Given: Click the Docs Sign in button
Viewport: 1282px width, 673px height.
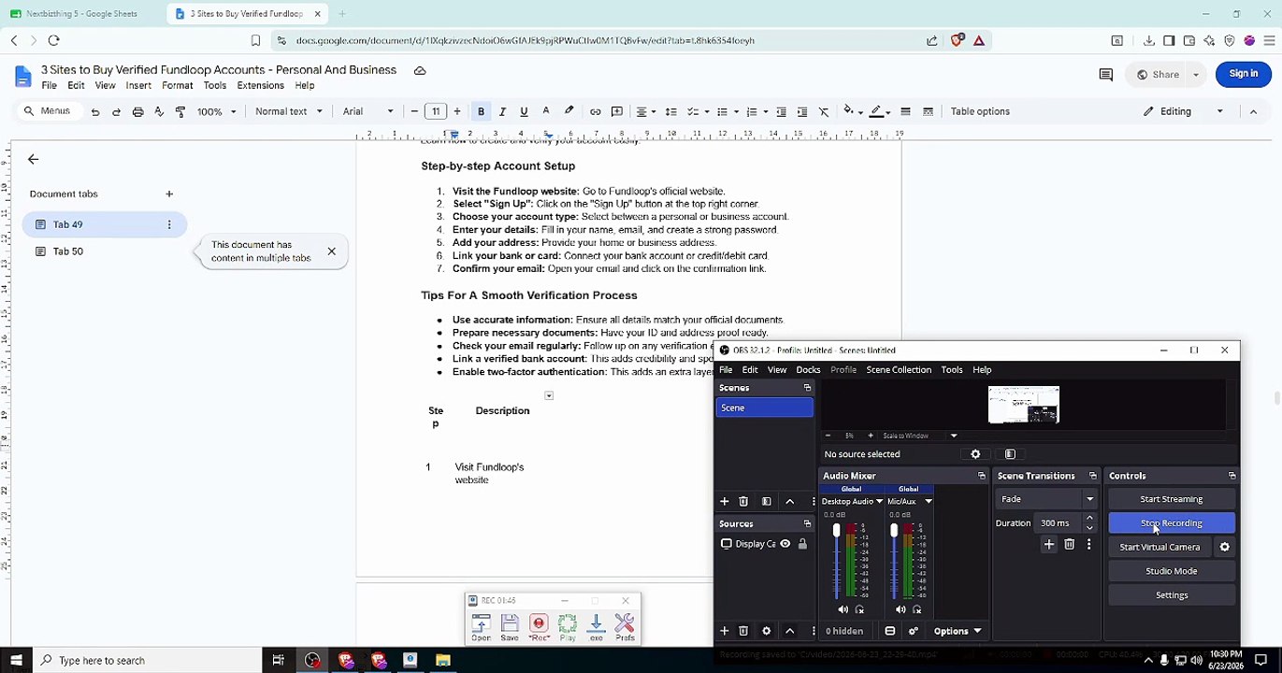Looking at the screenshot, I should pos(1244,74).
